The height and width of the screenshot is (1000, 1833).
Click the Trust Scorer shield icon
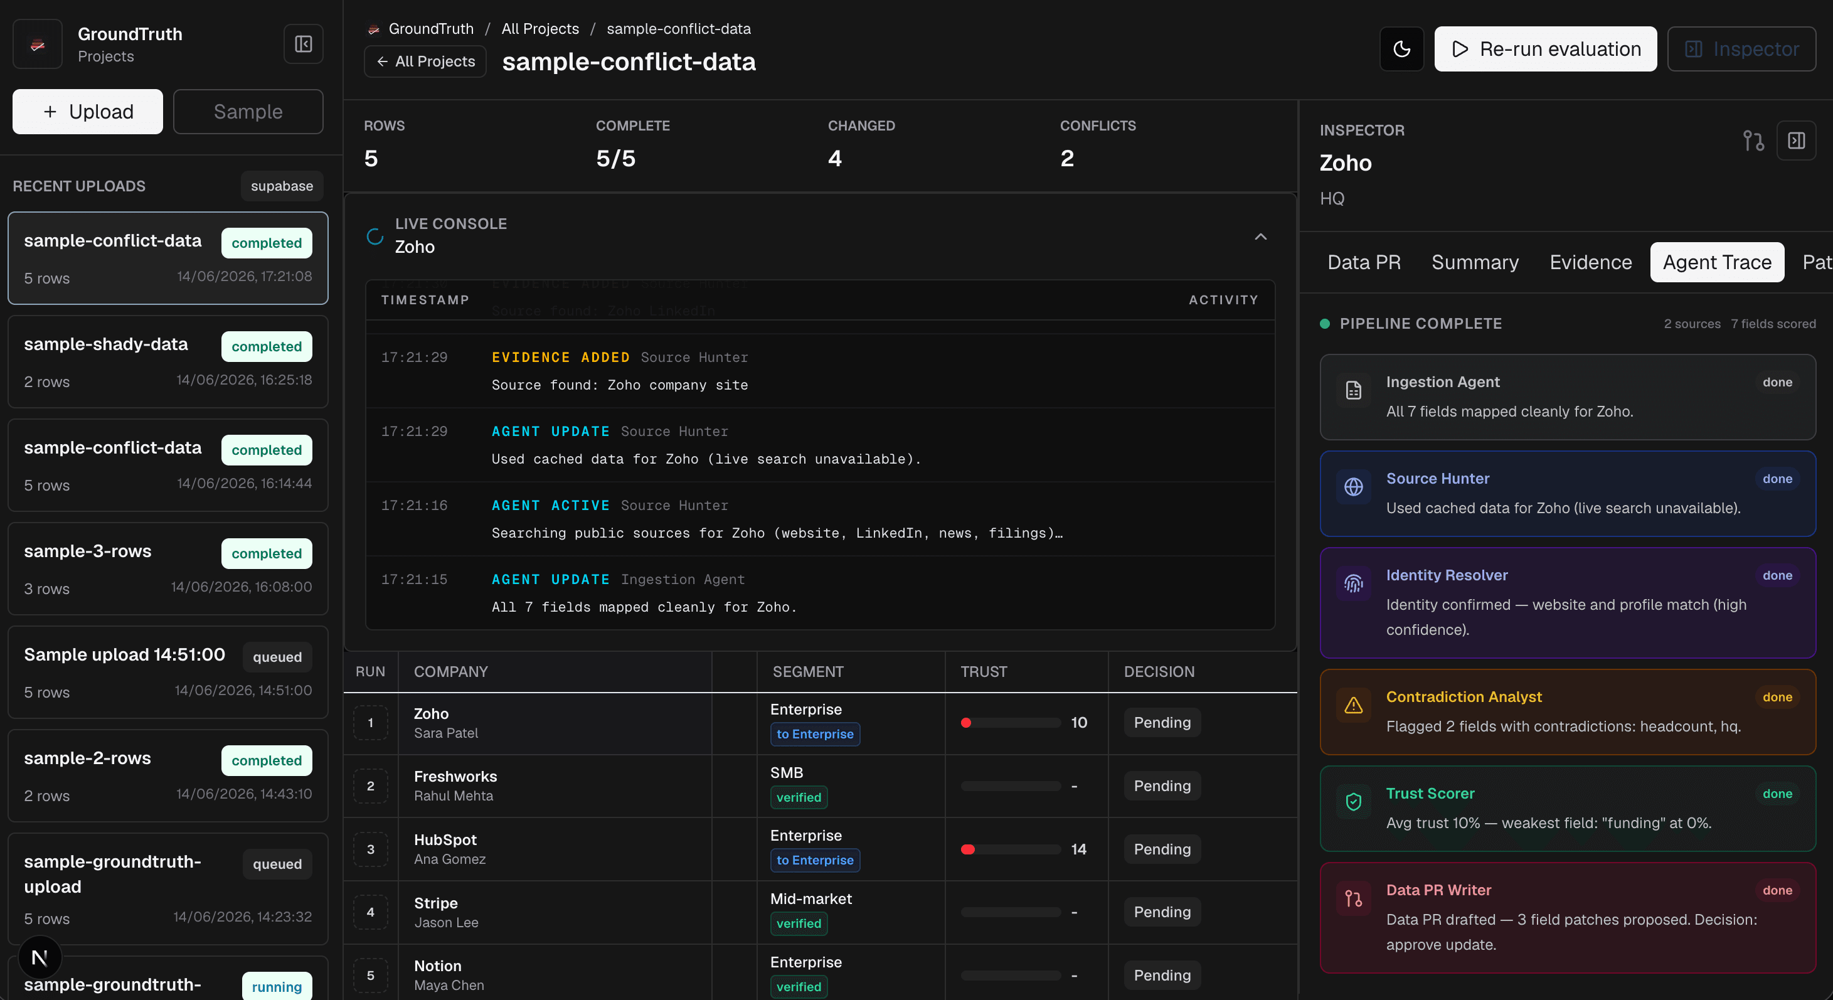click(x=1353, y=802)
